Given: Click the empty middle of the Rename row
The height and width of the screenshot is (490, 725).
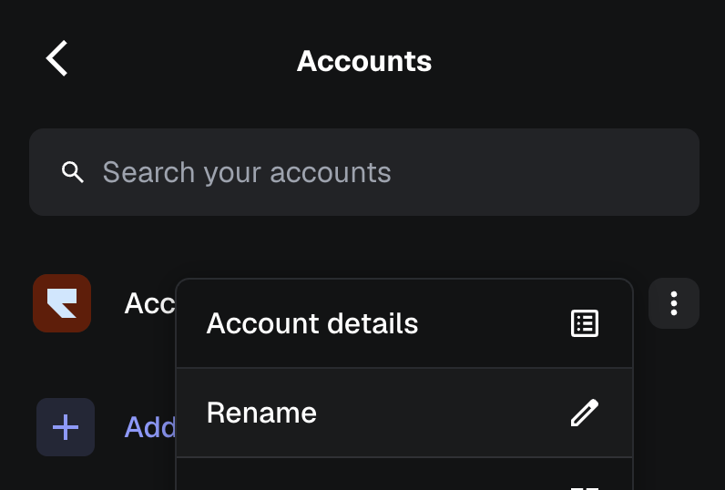Looking at the screenshot, I should pyautogui.click(x=437, y=413).
